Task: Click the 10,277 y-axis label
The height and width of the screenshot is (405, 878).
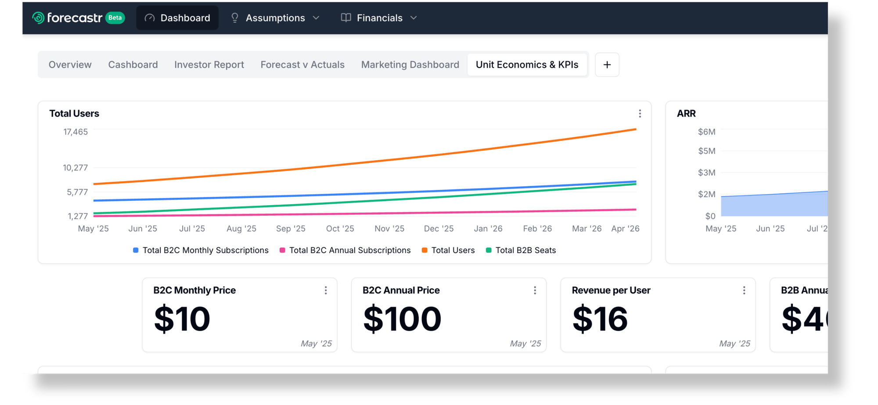Action: point(76,168)
